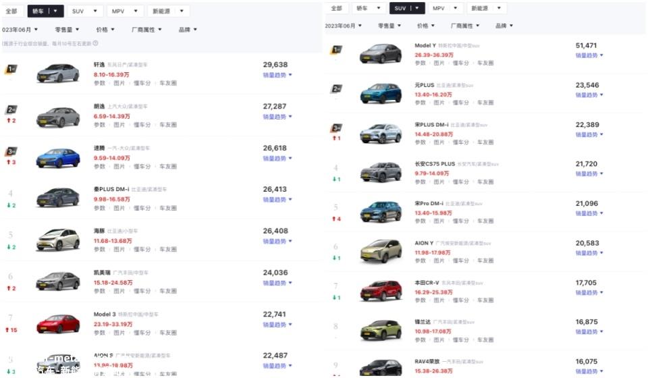648x378 pixels.
Task: Switch to SUV tab in the sedan list
Action: tap(84, 11)
